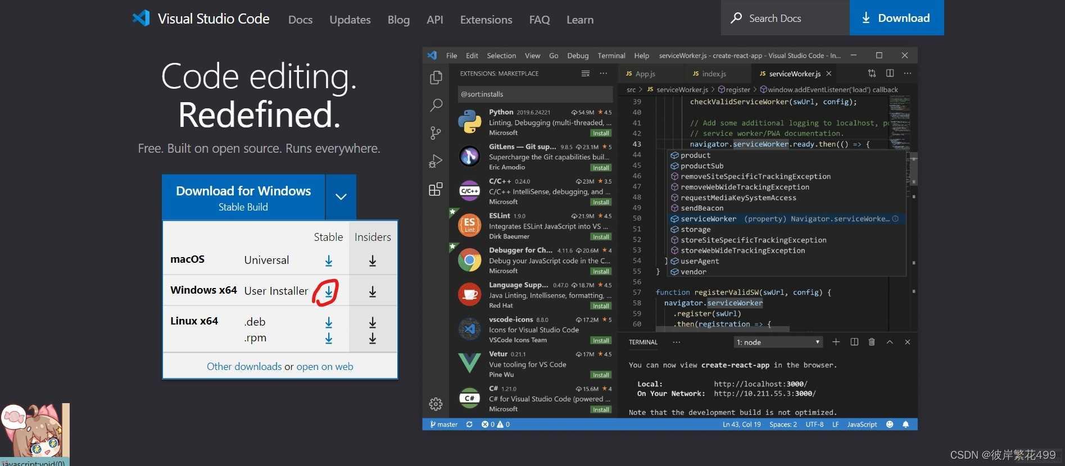1065x466 pixels.
Task: Open the Extensions page in navbar
Action: pyautogui.click(x=486, y=20)
